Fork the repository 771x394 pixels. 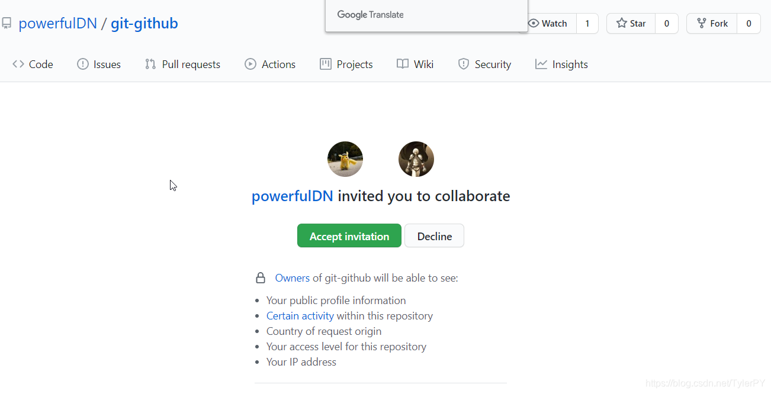click(712, 24)
